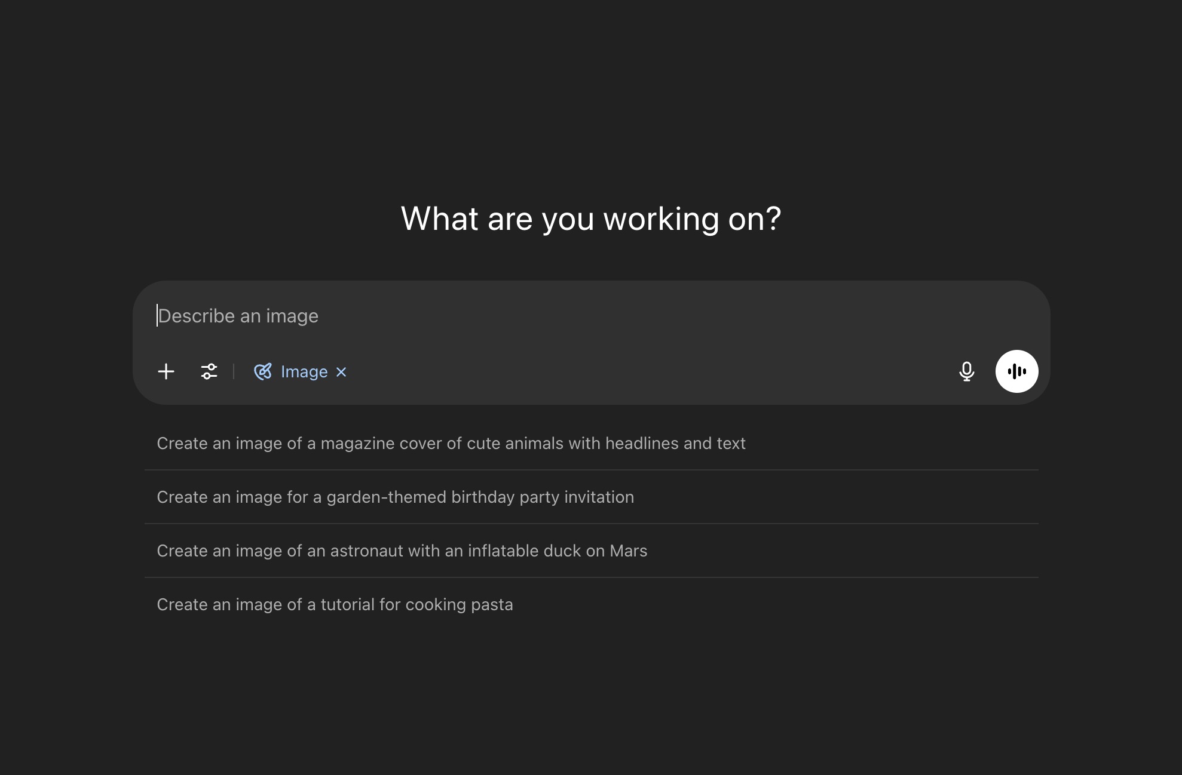
Task: Click the settings sliders control in the composer
Action: pyautogui.click(x=209, y=371)
